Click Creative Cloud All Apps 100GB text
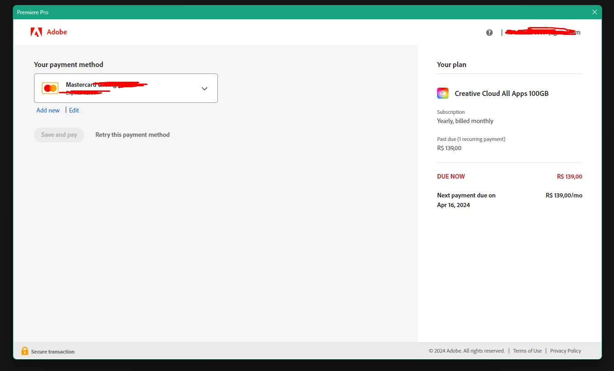 point(501,94)
